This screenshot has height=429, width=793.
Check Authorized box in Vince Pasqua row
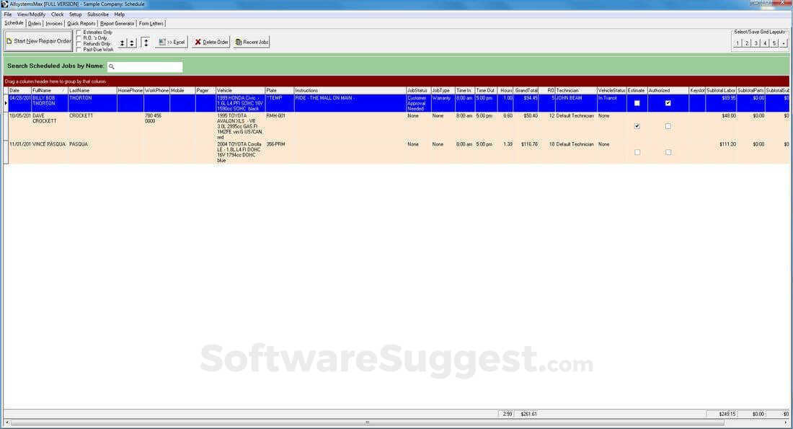[x=668, y=152]
